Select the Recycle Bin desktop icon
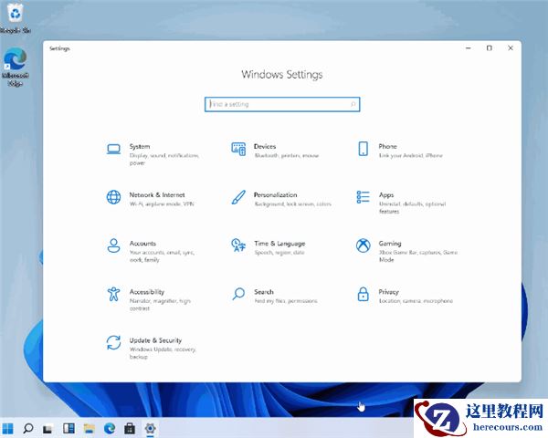This screenshot has width=548, height=438. [x=16, y=18]
